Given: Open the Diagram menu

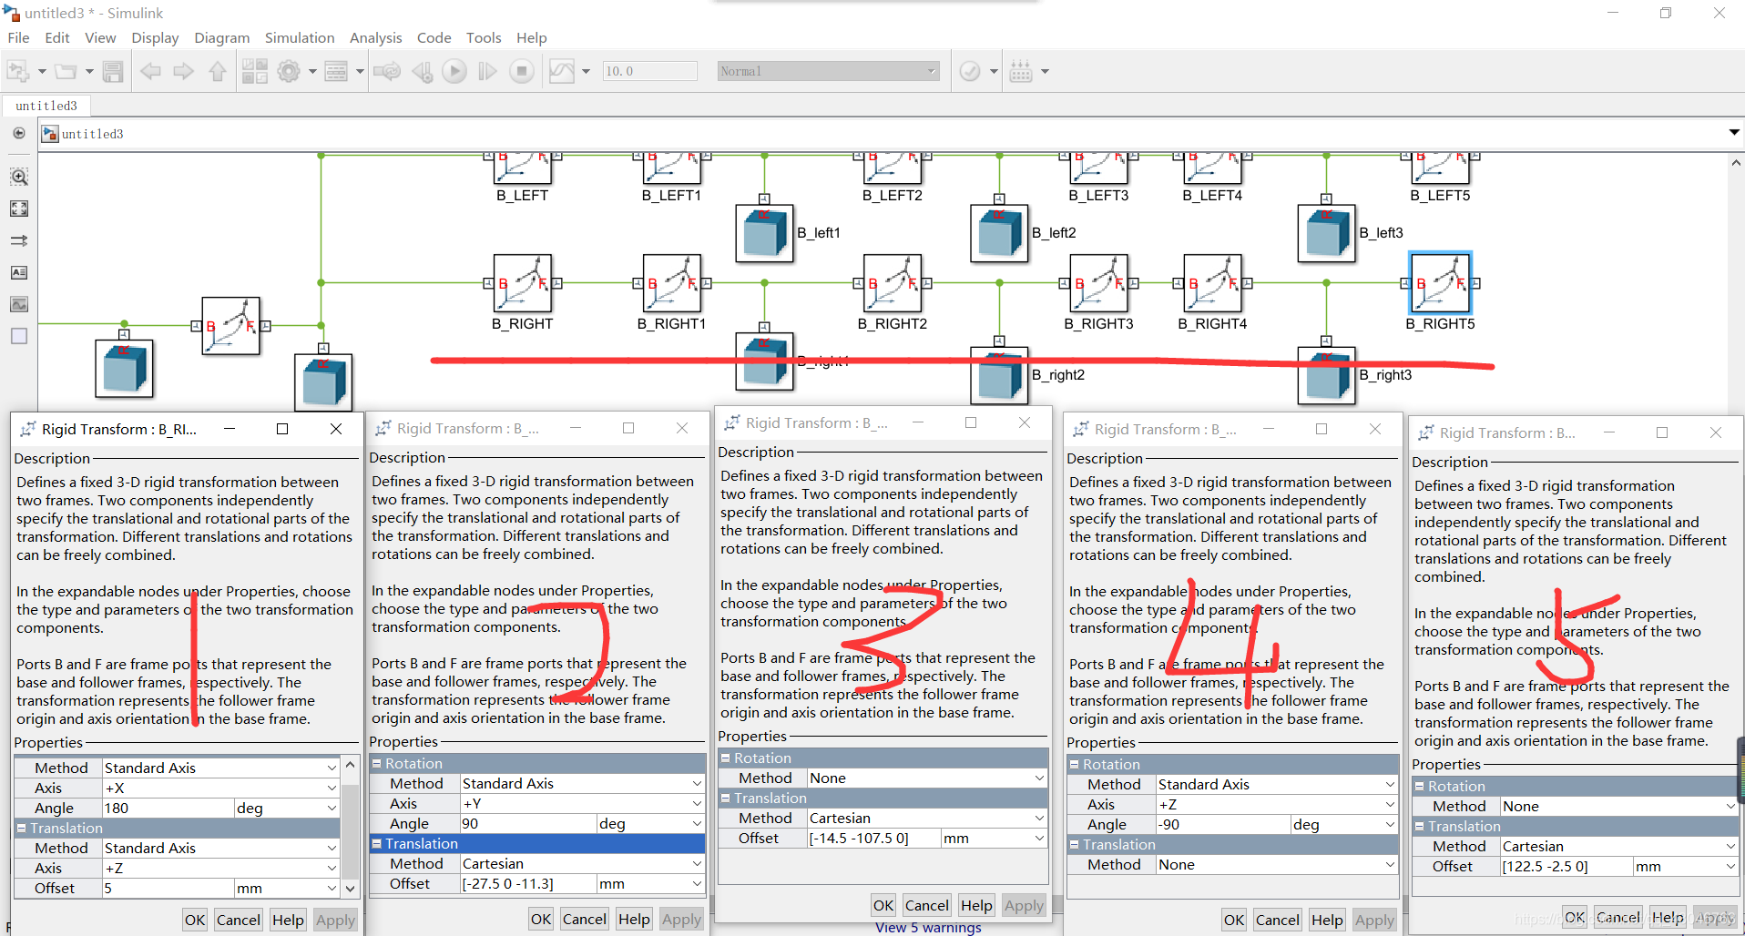Looking at the screenshot, I should point(221,37).
